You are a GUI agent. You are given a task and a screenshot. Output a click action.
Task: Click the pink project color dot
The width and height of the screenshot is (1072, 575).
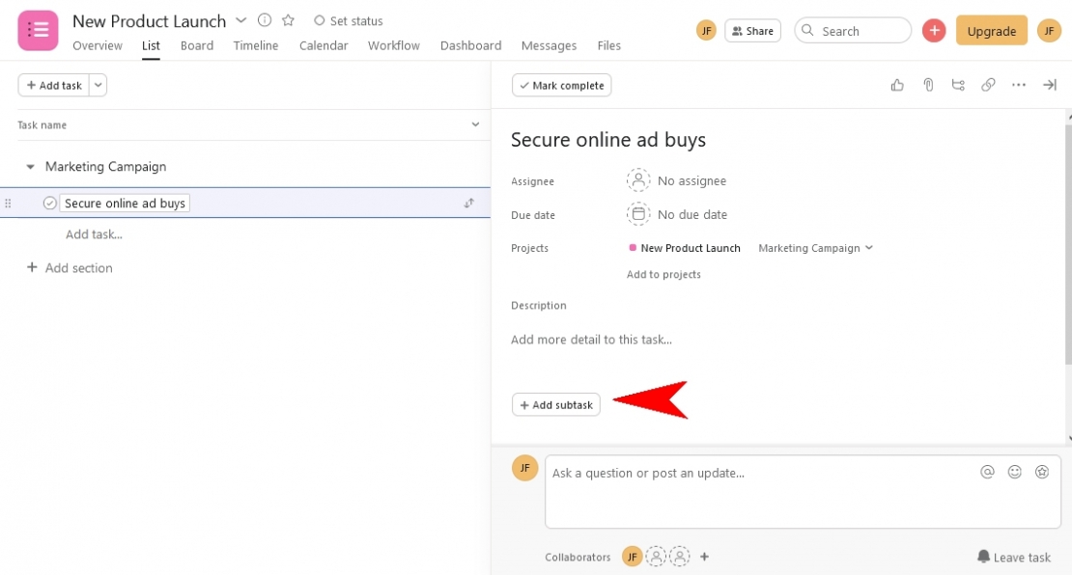633,248
